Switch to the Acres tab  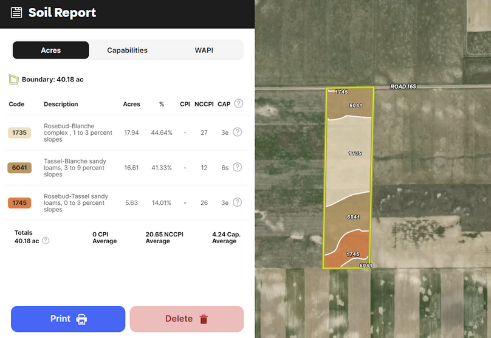[x=51, y=50]
